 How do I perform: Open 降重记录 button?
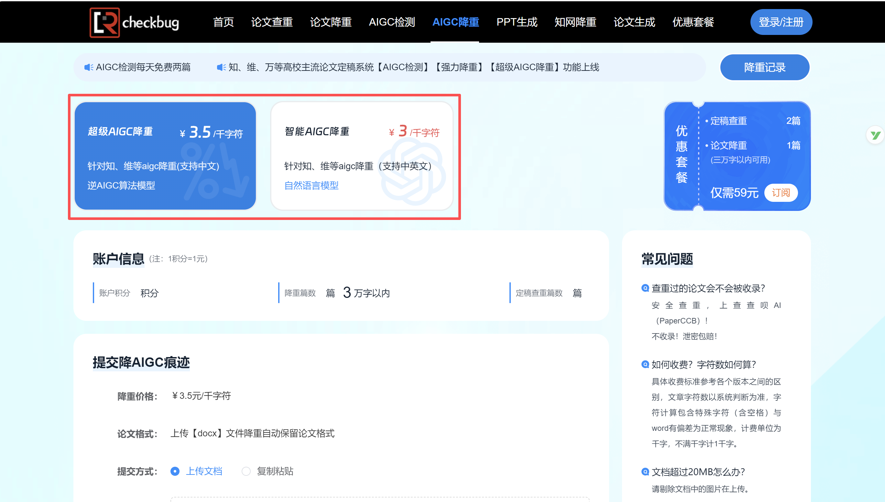point(764,67)
